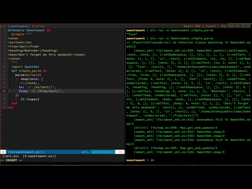Viewport: 252px width, 189px height.
Task: Click the @simple attribute definition
Action: coord(22,34)
